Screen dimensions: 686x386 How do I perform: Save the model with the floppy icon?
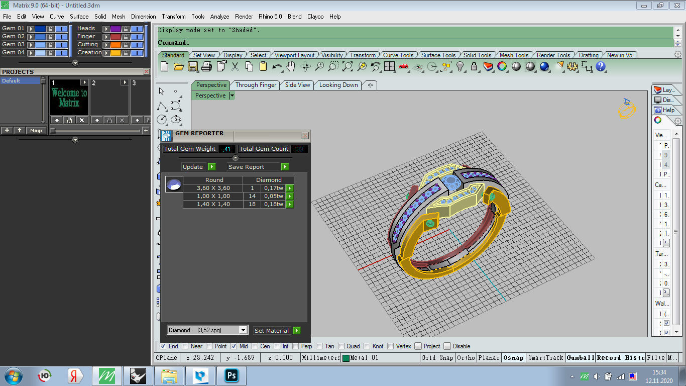click(192, 66)
